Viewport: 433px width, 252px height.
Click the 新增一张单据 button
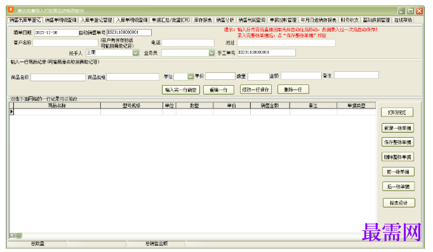pos(397,128)
